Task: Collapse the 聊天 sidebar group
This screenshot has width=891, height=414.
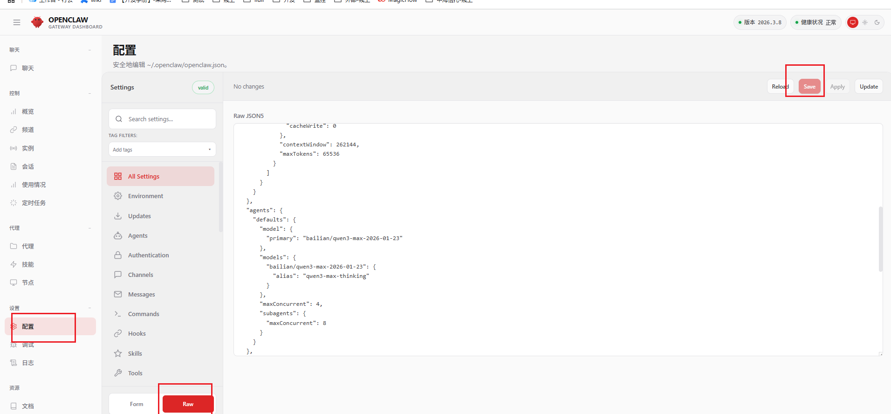Action: pyautogui.click(x=50, y=50)
